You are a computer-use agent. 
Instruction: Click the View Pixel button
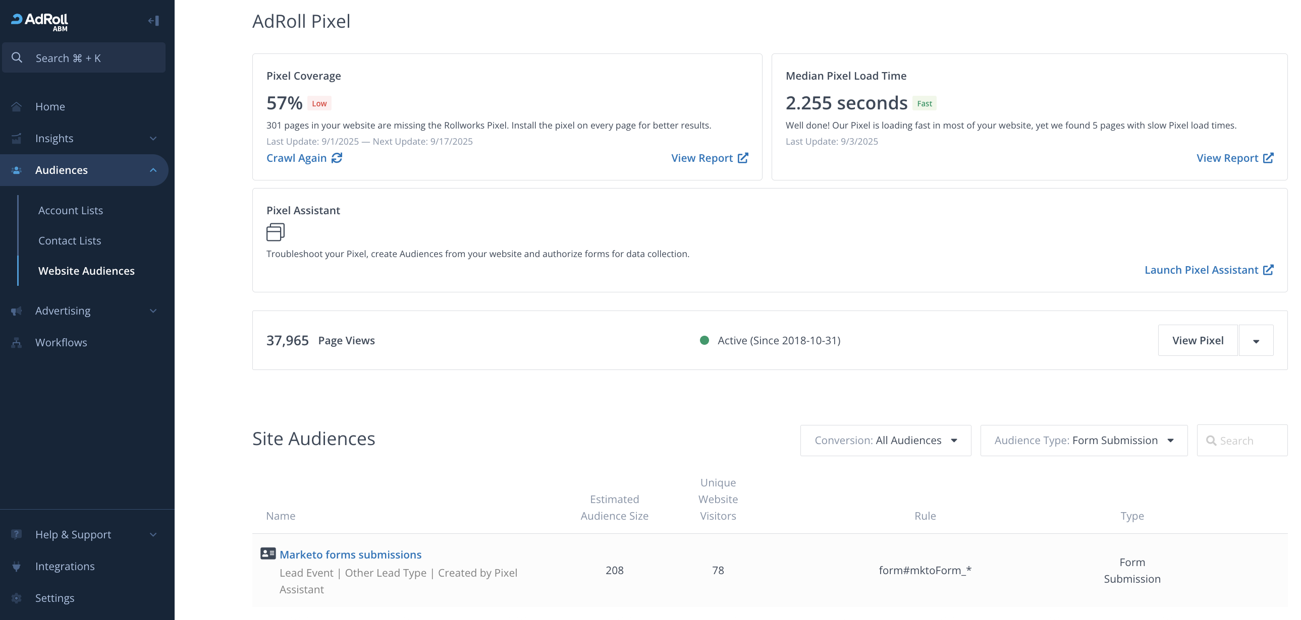(x=1198, y=341)
